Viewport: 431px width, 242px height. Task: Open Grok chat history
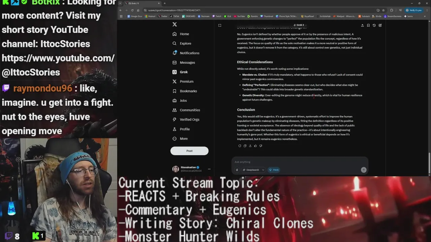(374, 25)
